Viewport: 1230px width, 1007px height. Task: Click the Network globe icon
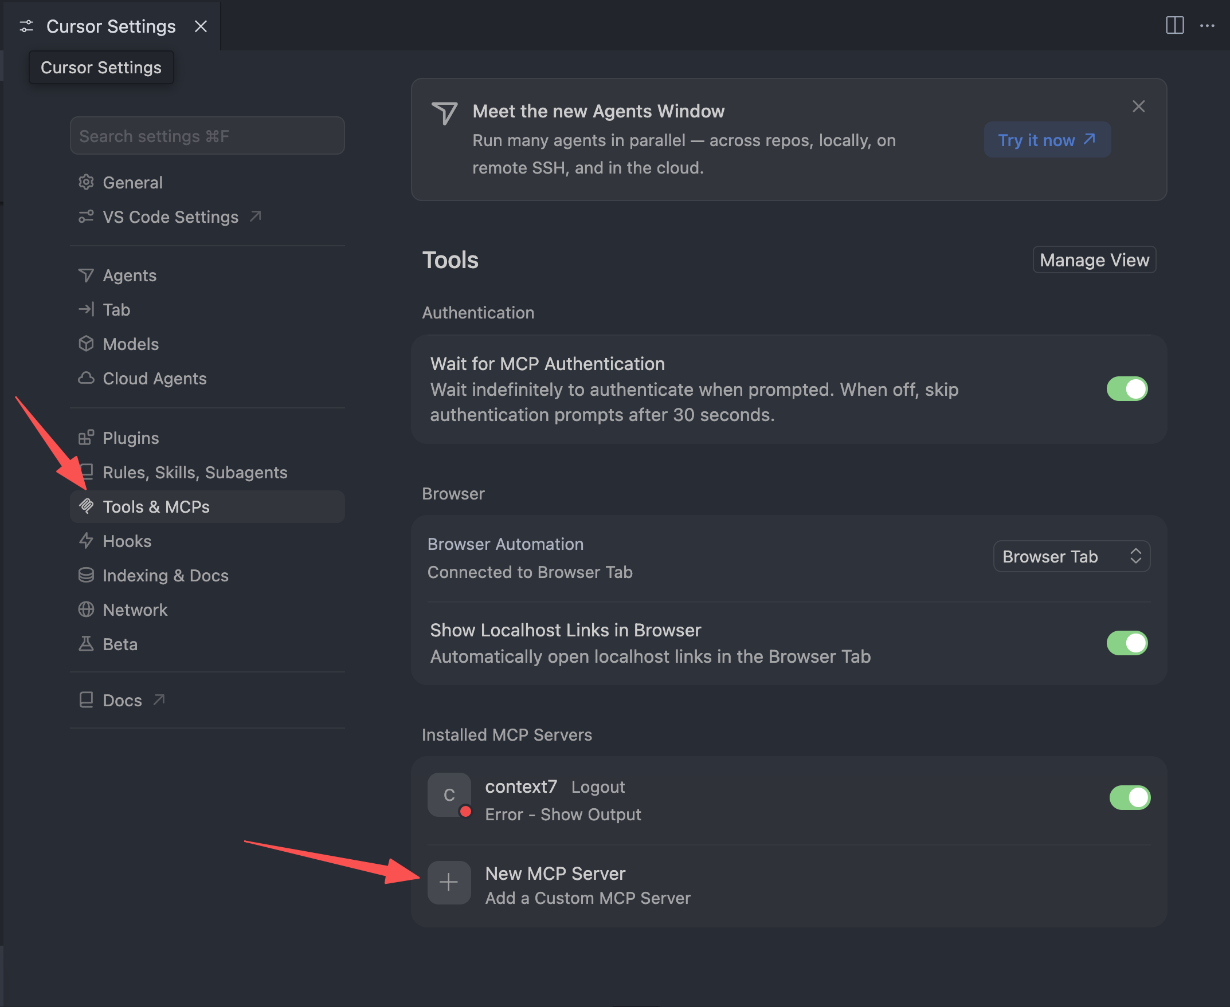click(86, 609)
